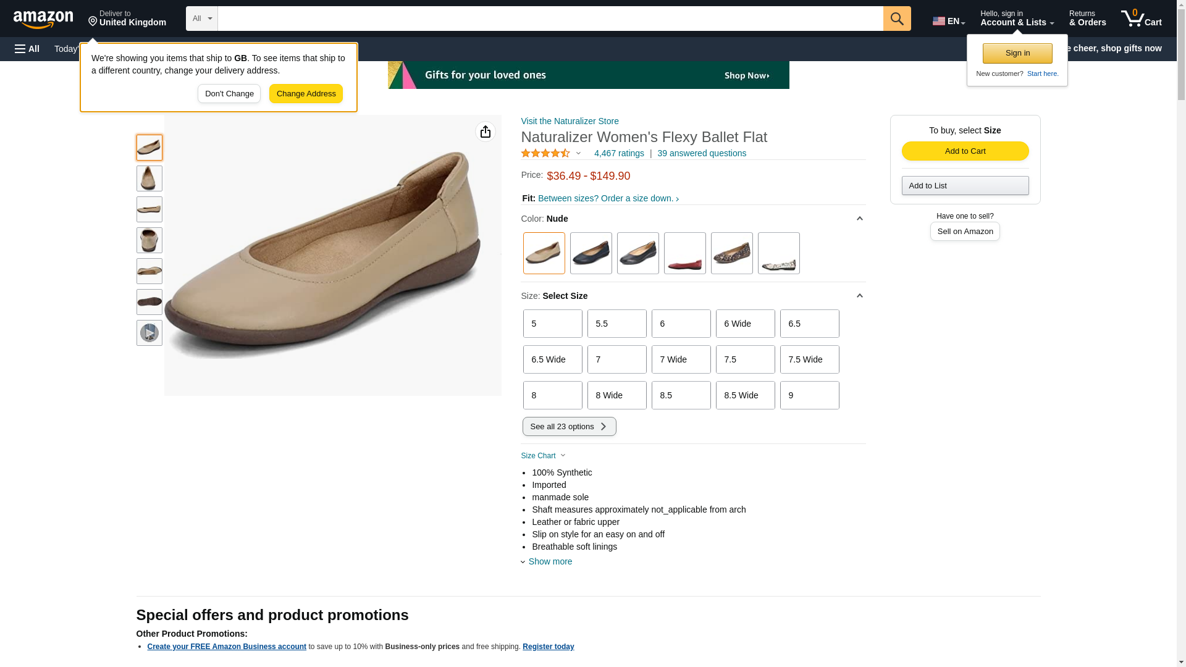Open the star rating breakdown
The height and width of the screenshot is (667, 1186).
point(551,153)
